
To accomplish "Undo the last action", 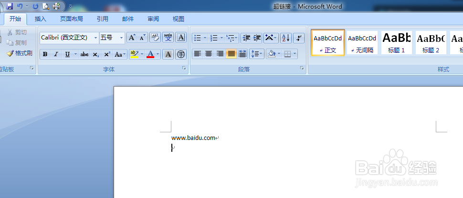I will click(20, 6).
